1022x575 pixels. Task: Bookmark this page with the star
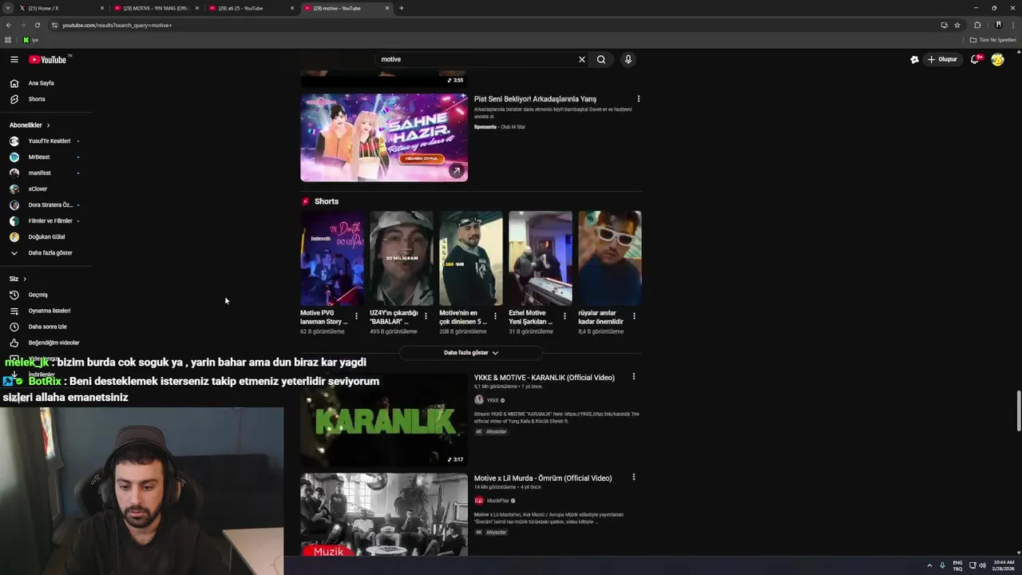(957, 25)
